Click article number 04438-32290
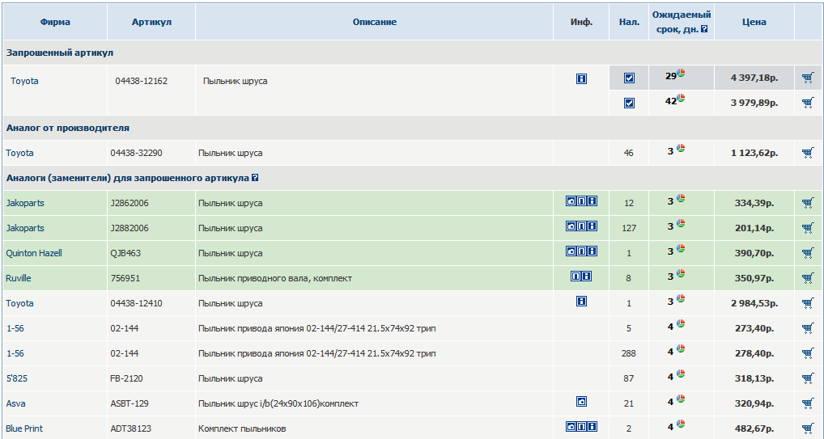 pyautogui.click(x=136, y=153)
